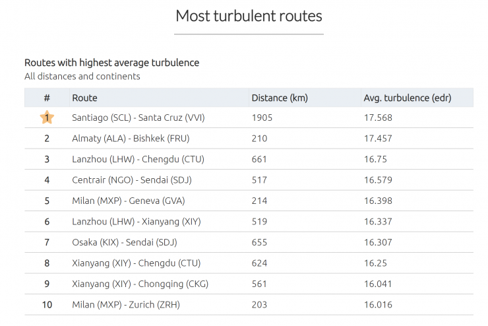488x326 pixels.
Task: Select the Santiago (SCL) - Santa Cruz (VVI) route
Action: (x=138, y=117)
